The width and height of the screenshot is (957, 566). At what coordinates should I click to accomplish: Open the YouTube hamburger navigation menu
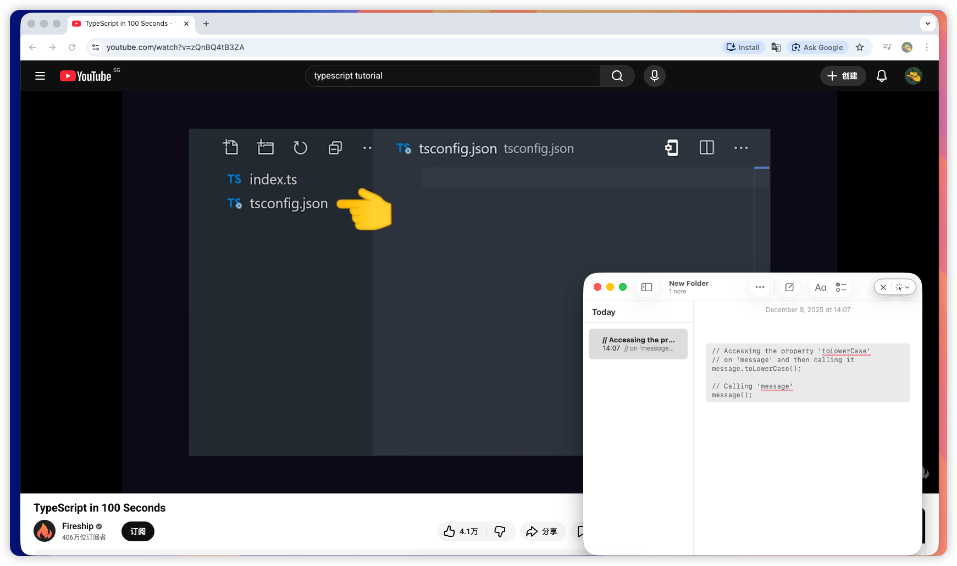[40, 76]
